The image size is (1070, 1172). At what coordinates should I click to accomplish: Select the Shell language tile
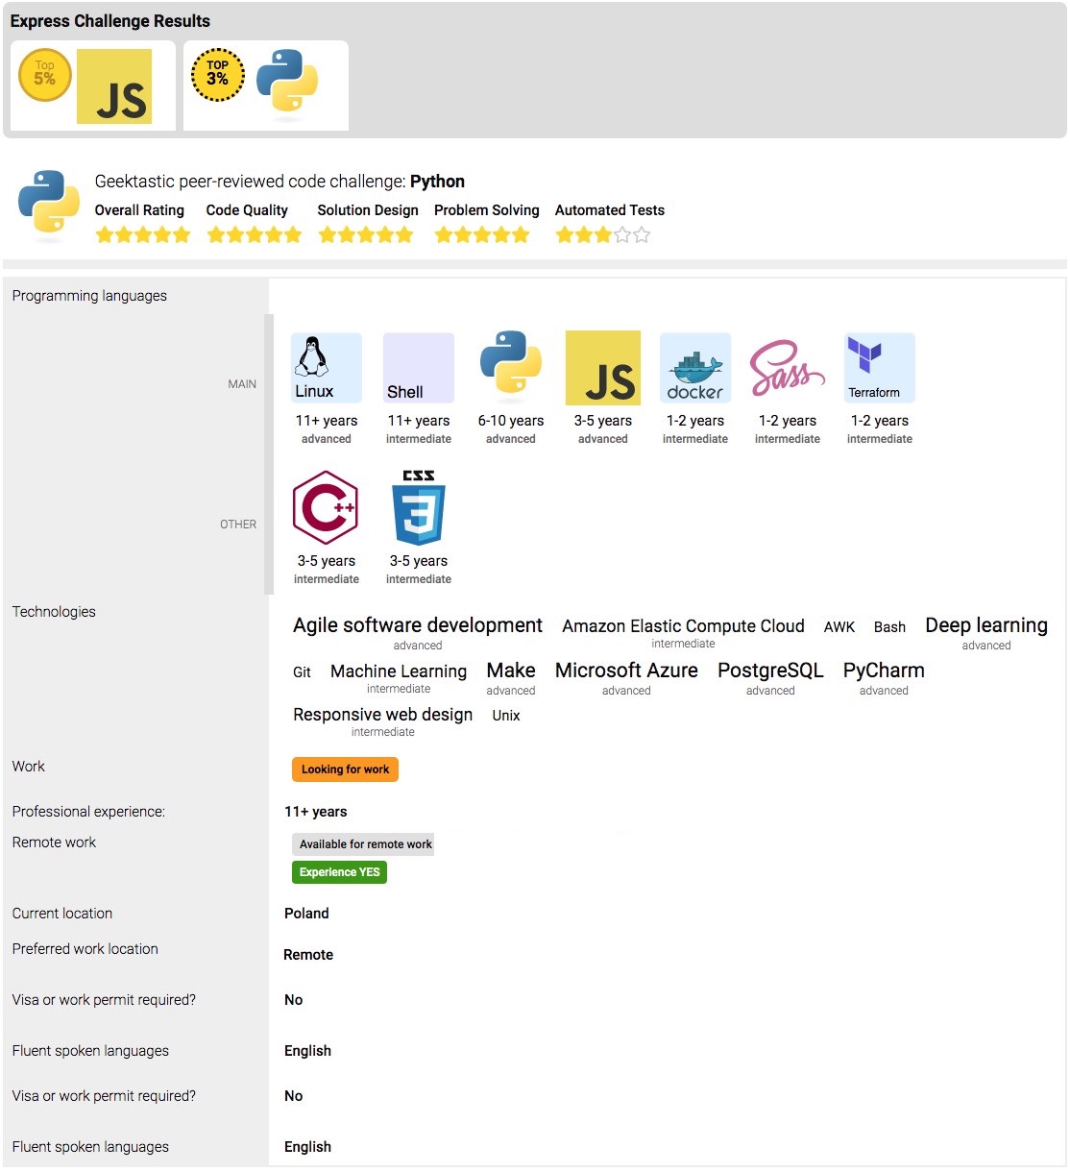point(419,368)
